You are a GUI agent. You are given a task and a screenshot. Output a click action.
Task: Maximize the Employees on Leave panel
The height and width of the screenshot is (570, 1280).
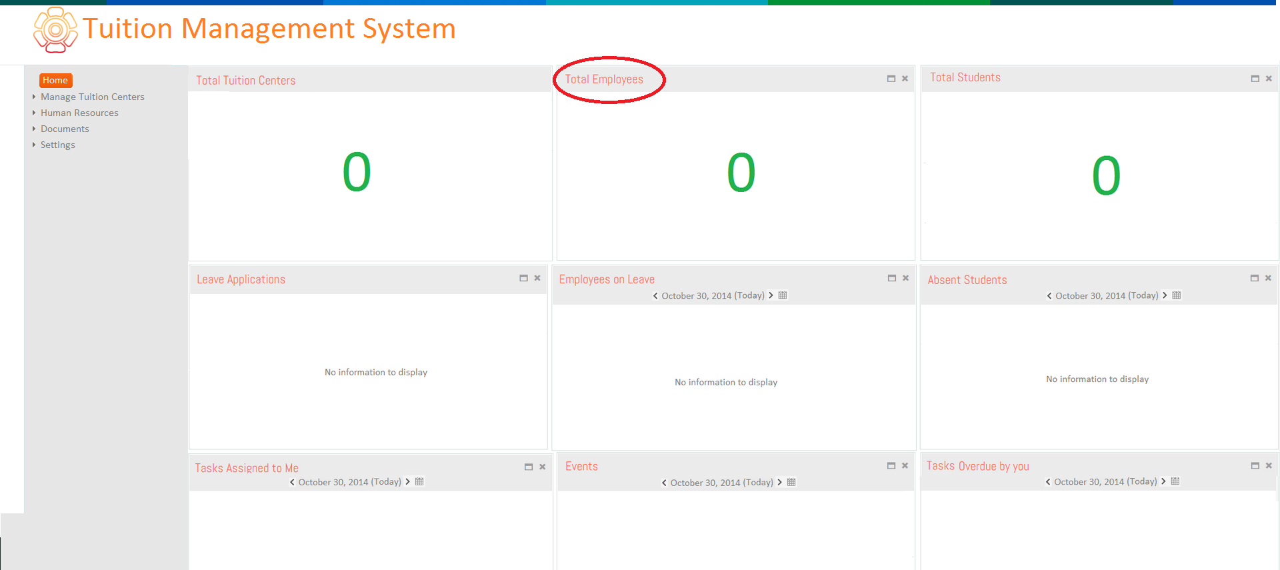[x=892, y=278]
